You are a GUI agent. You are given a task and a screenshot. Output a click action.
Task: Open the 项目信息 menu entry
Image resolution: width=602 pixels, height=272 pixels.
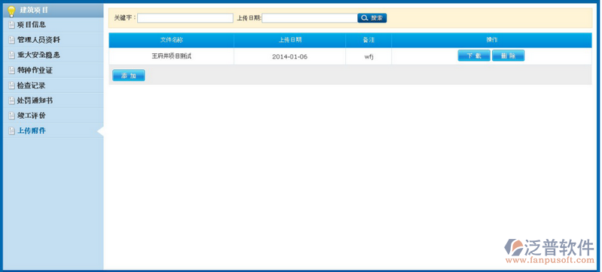pyautogui.click(x=53, y=25)
